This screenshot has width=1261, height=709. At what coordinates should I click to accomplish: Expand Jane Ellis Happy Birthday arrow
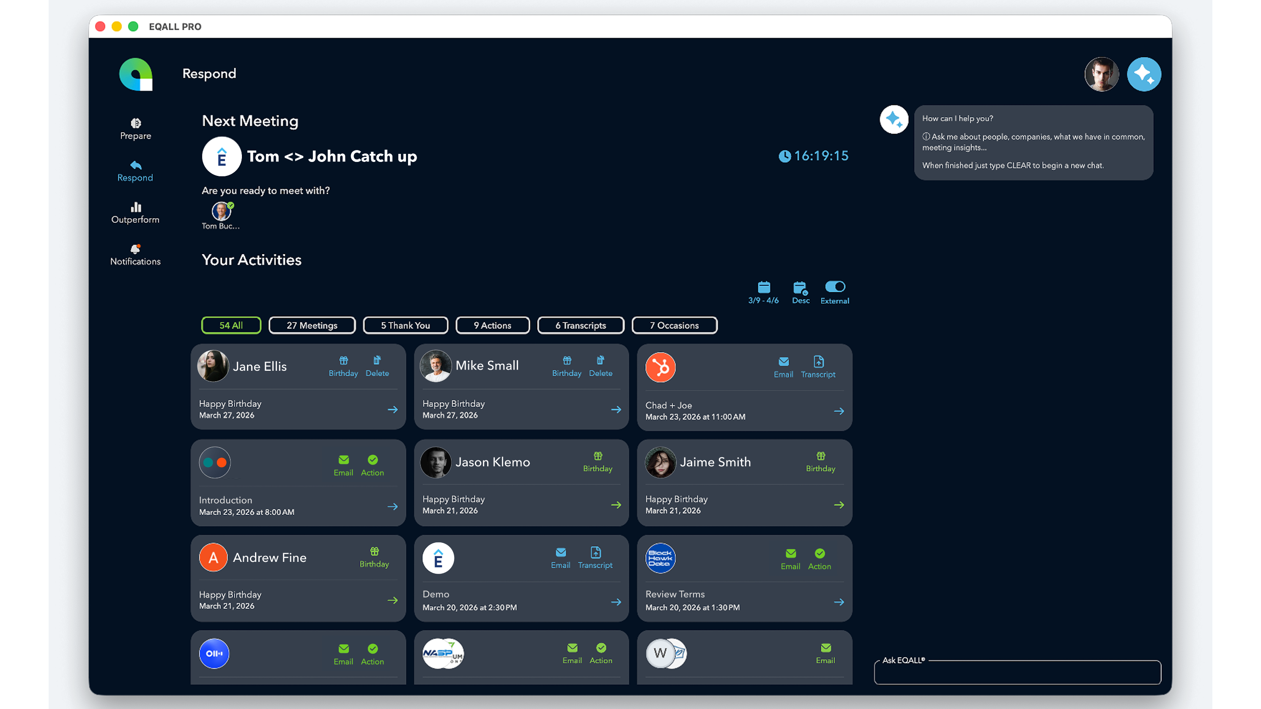click(x=392, y=410)
